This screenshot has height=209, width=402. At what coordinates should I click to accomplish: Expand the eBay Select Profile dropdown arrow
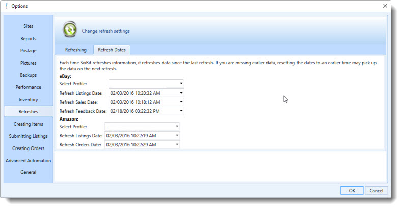point(181,84)
